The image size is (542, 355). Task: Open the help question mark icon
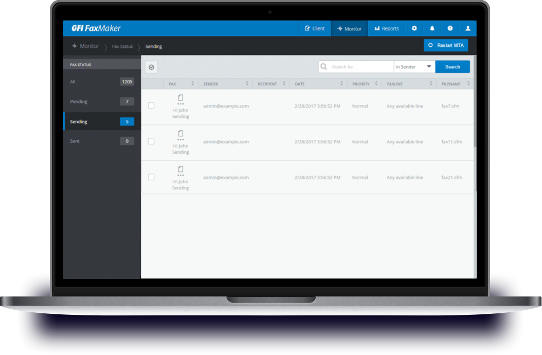[x=450, y=28]
